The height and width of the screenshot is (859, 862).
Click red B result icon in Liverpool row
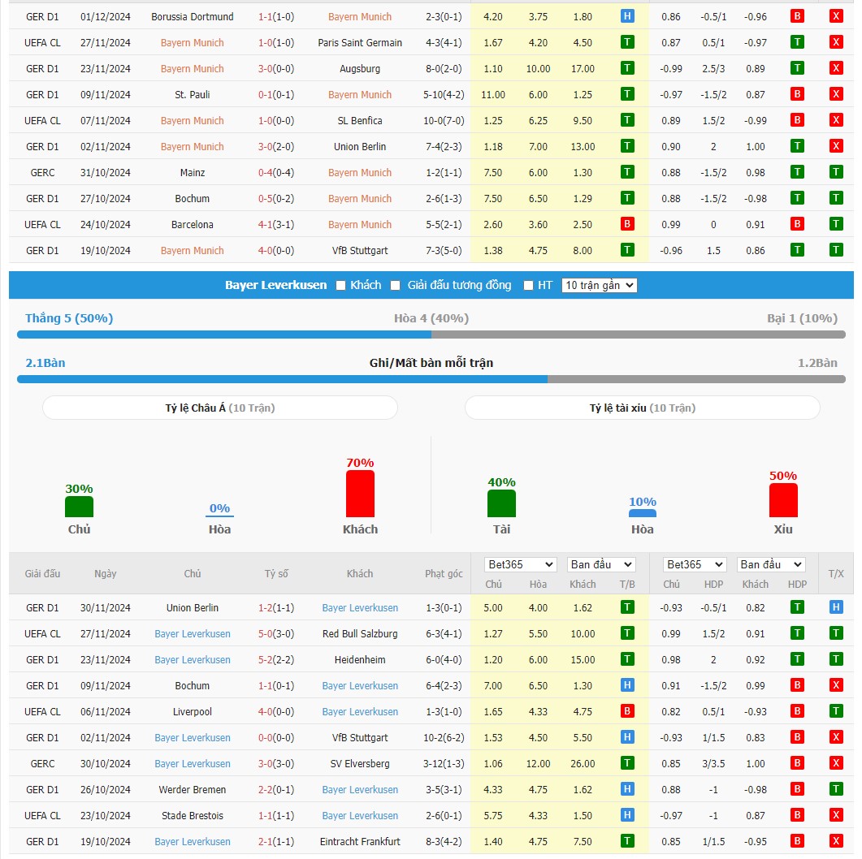coord(627,711)
